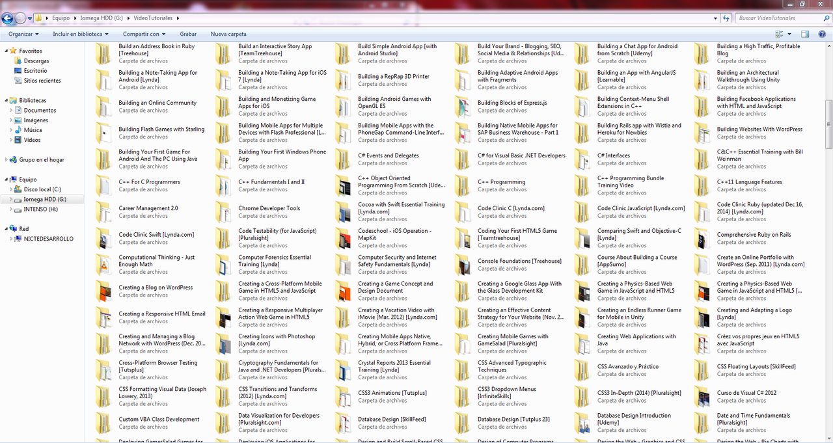The height and width of the screenshot is (443, 833).
Task: Open Sitios recientes in the sidebar
Action: tap(42, 81)
